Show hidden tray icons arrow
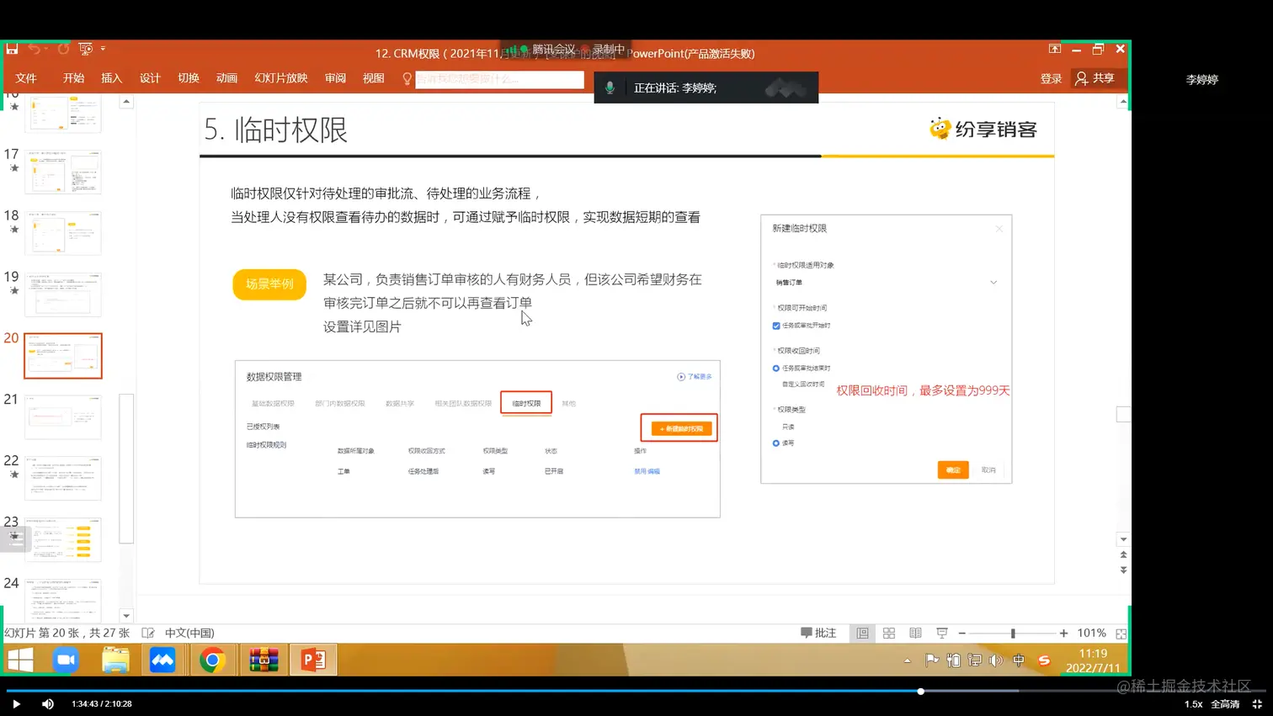The image size is (1273, 716). (908, 660)
